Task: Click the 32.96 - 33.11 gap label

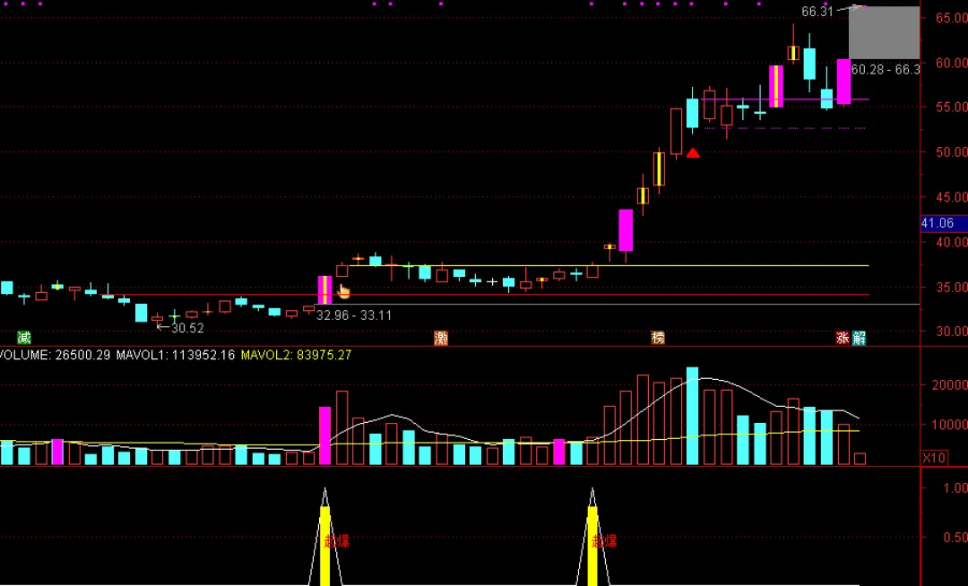Action: 354,315
